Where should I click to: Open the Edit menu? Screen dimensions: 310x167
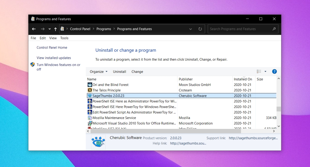click(43, 38)
